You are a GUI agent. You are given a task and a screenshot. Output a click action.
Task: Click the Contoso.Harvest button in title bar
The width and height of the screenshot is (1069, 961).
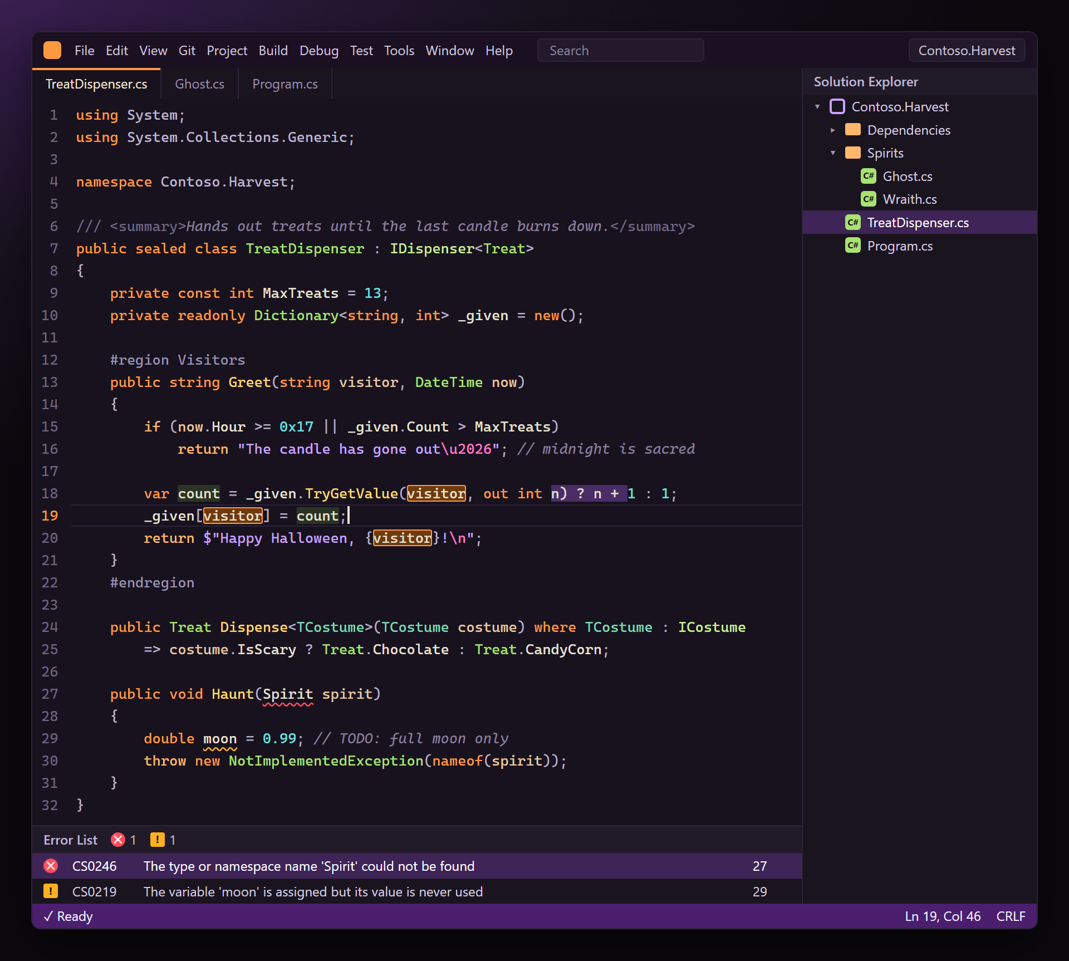[x=967, y=51]
